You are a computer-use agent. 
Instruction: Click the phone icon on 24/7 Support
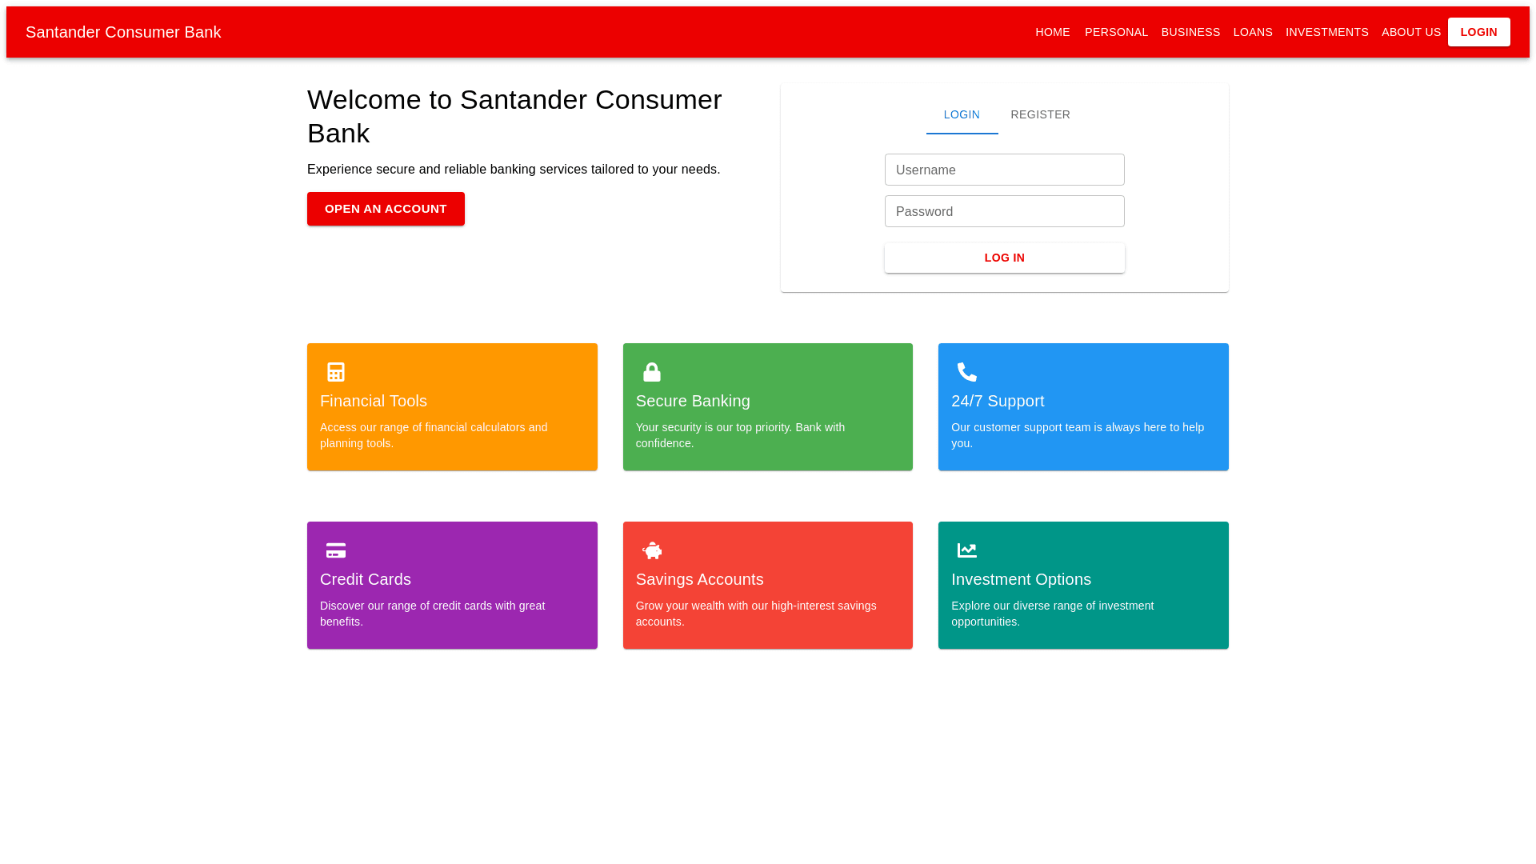(967, 372)
